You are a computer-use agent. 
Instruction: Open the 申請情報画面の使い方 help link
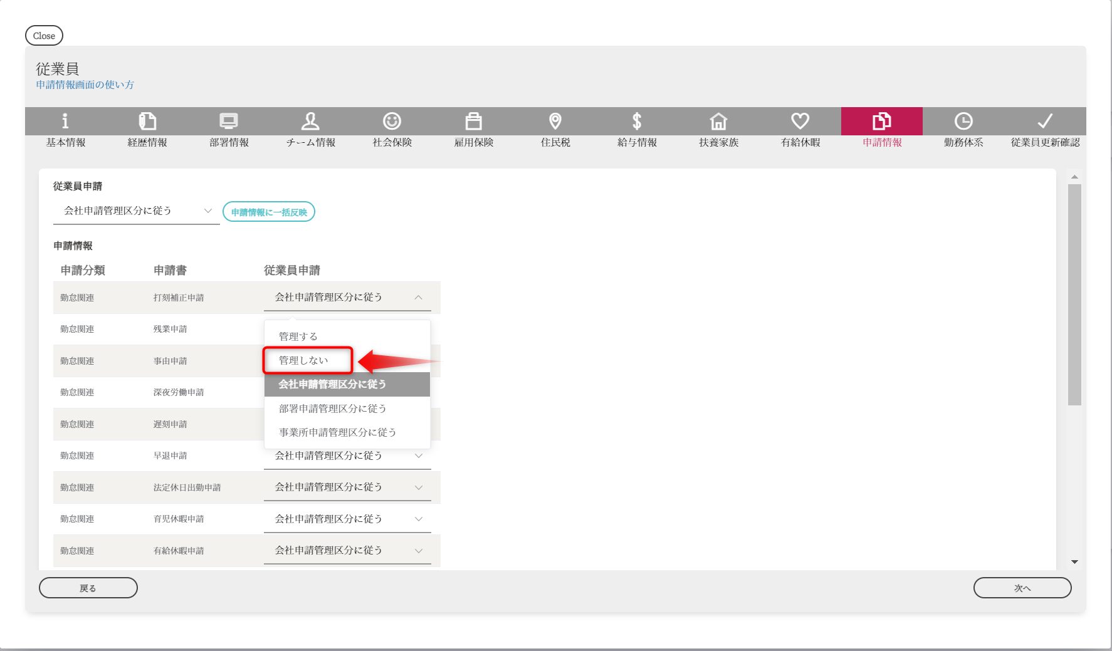coord(85,85)
